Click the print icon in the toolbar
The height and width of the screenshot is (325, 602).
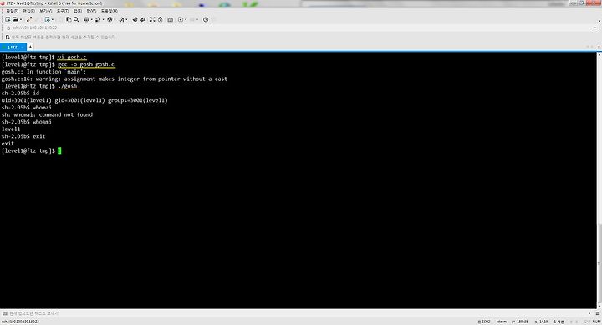[x=86, y=19]
